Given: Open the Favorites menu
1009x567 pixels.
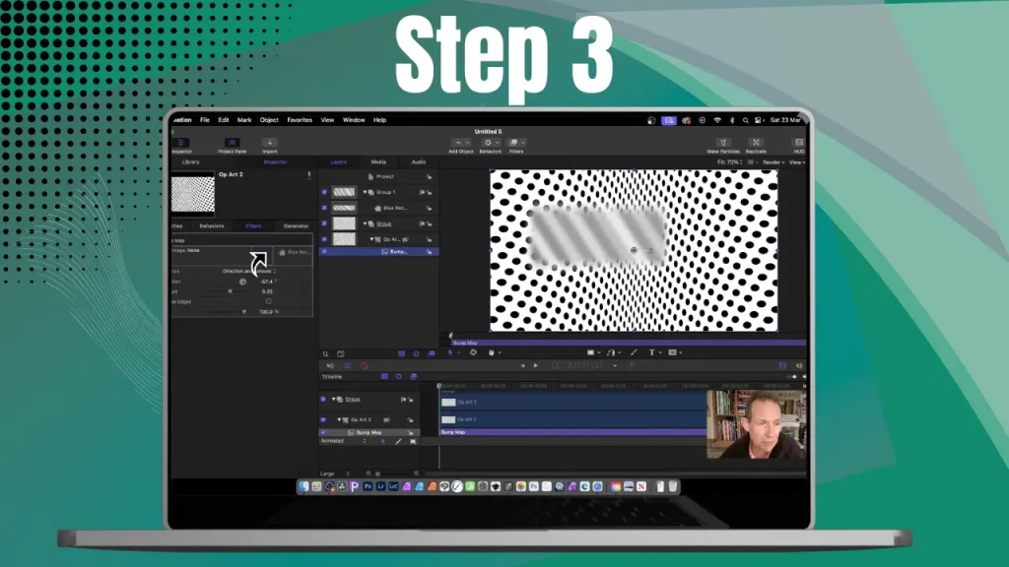Looking at the screenshot, I should click(300, 120).
